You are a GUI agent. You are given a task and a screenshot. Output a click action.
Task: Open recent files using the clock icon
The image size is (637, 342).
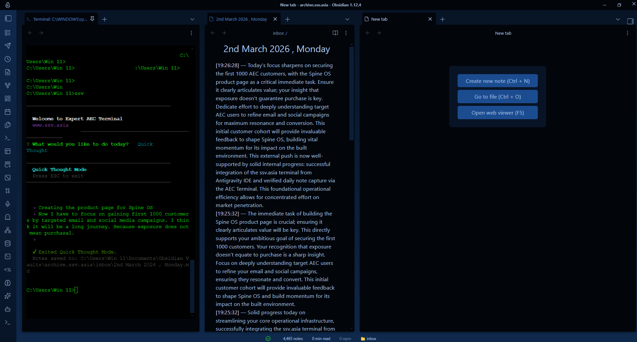click(8, 59)
